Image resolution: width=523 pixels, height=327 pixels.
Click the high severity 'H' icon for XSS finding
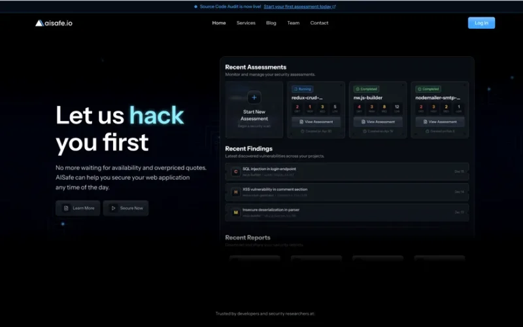(x=235, y=192)
